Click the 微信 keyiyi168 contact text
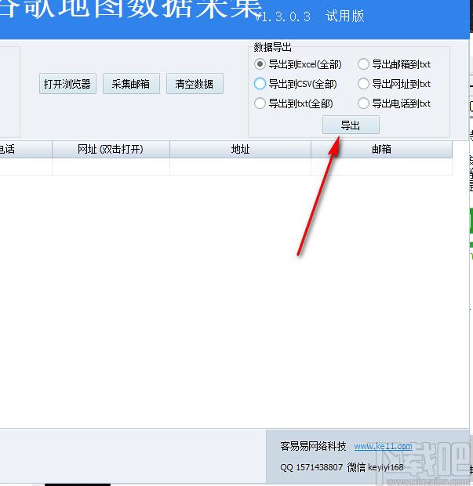473x486 pixels. tap(375, 467)
